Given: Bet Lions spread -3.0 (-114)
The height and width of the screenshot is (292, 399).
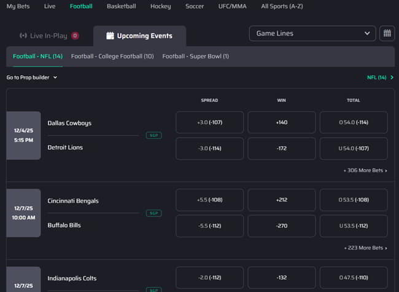Looking at the screenshot, I should click(x=210, y=148).
